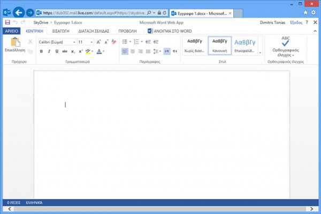Undo the last action
The image size is (321, 214).
pyautogui.click(x=16, y=22)
